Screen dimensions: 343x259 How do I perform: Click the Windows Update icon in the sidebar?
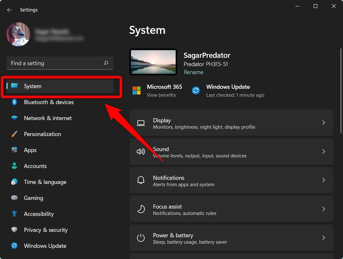14,246
